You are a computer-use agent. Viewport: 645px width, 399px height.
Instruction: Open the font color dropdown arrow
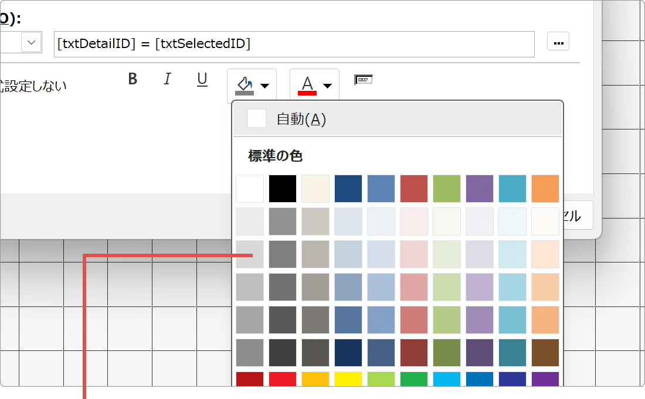(327, 85)
